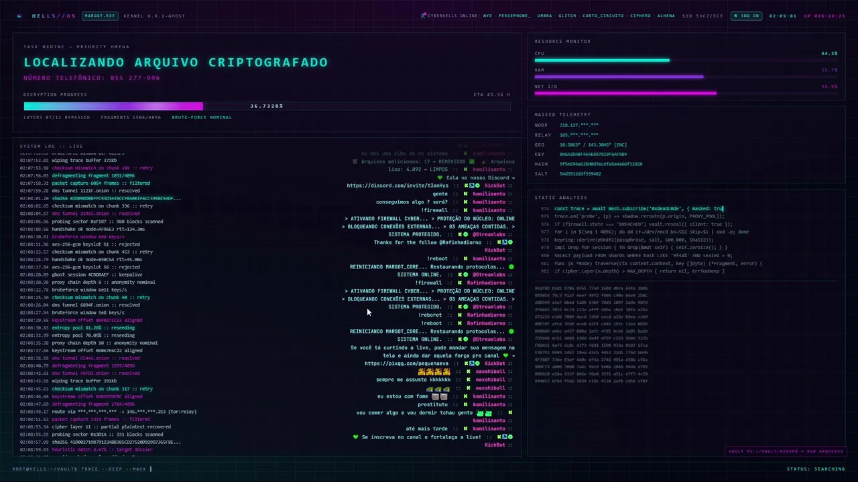Click log row packet capture 6054 frames

(x=85, y=183)
